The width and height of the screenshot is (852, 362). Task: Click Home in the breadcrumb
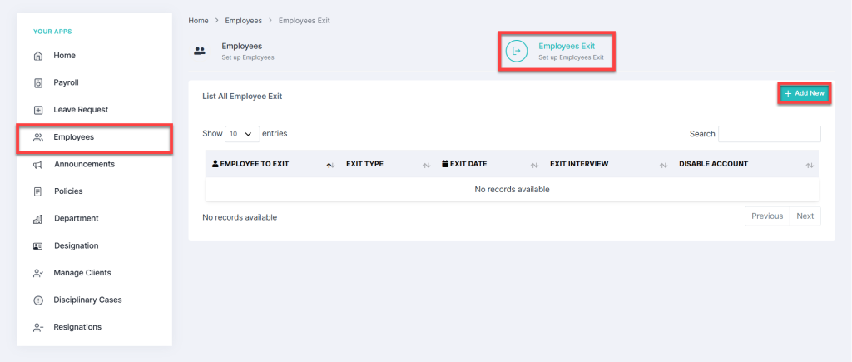click(198, 20)
